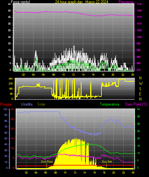Click the Dew Point (°C) legend label

pos(137,104)
